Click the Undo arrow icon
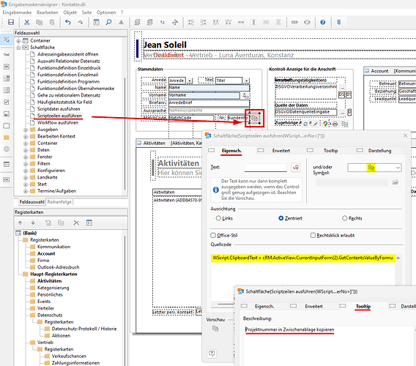 pos(68,22)
